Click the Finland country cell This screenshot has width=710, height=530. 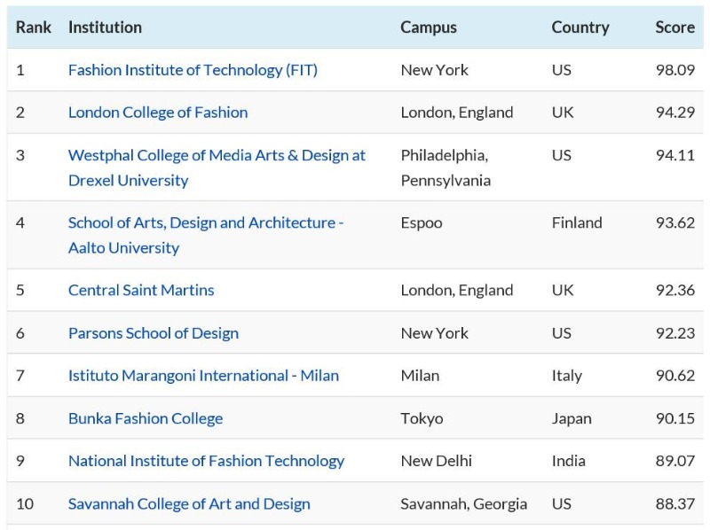click(577, 223)
